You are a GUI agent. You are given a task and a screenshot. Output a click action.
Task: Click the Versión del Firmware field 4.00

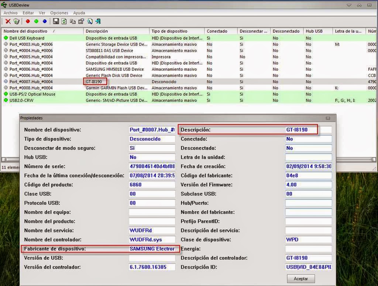coord(309,185)
